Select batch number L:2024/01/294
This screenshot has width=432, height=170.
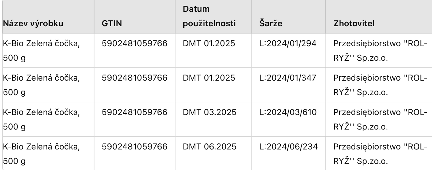pos(289,43)
